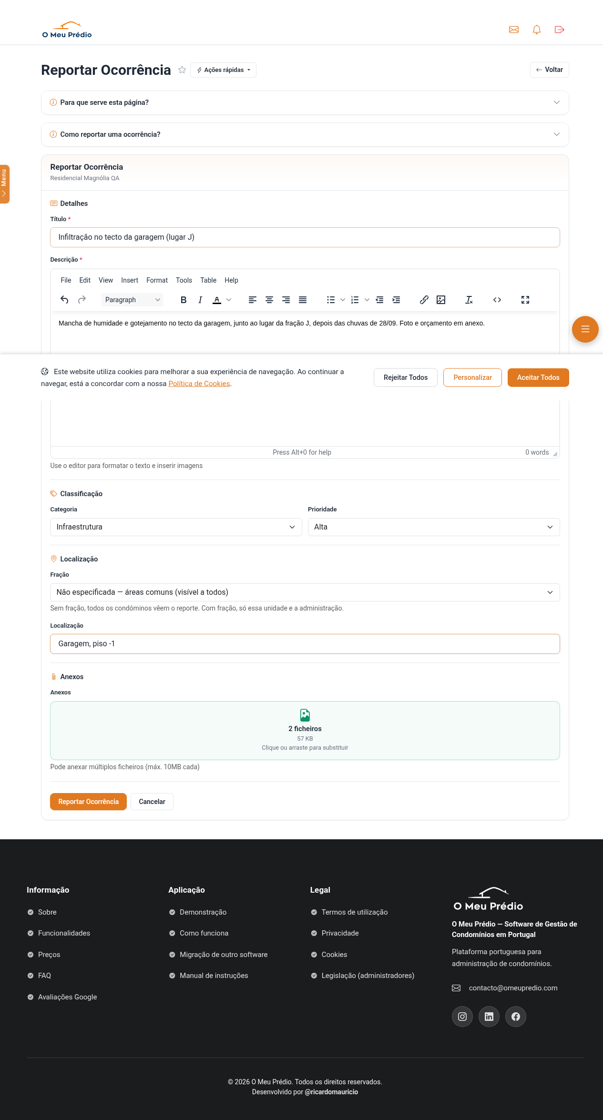603x1120 pixels.
Task: Align text to the left
Action: click(253, 300)
